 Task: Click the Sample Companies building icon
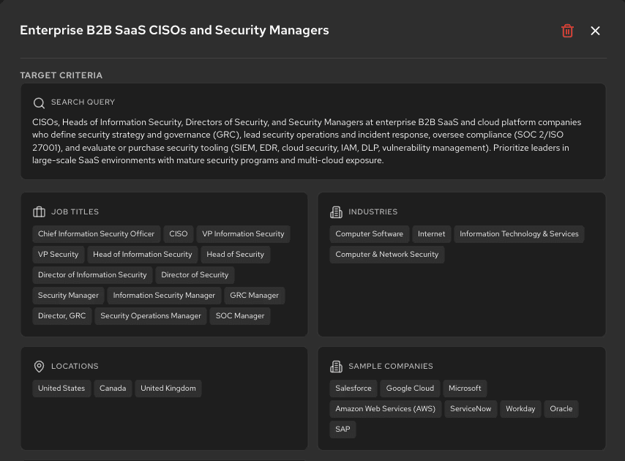[336, 367]
